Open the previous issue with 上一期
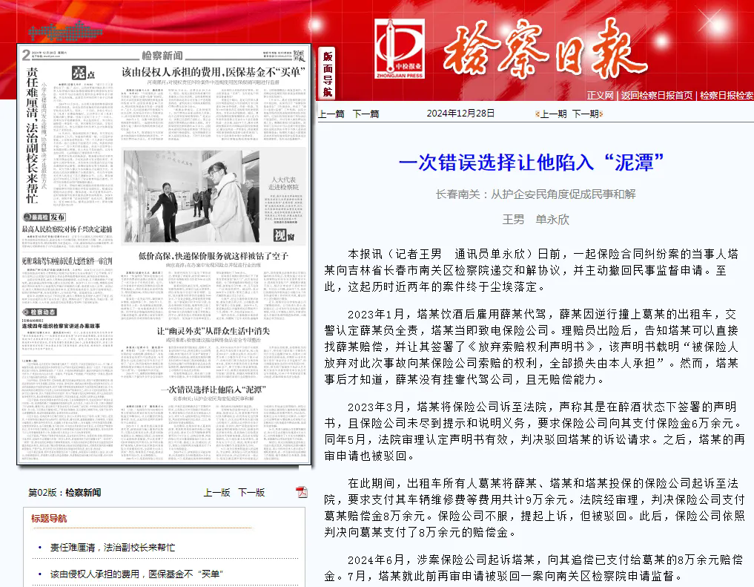754x587 pixels. tap(553, 114)
